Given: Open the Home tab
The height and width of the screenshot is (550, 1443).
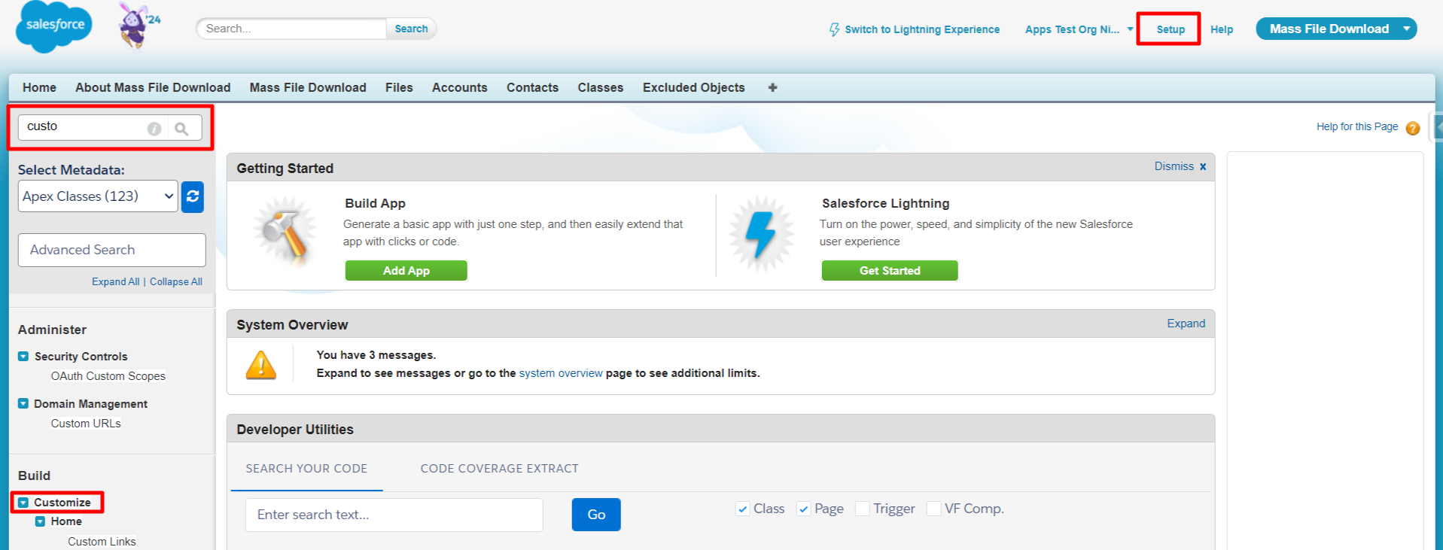Looking at the screenshot, I should (x=39, y=87).
